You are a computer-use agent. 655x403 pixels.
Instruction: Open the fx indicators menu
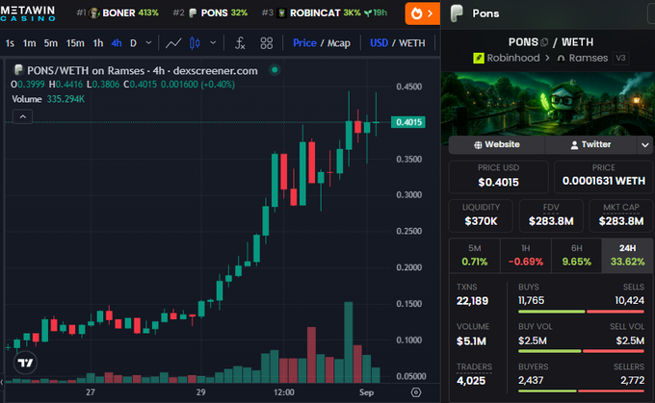(240, 43)
